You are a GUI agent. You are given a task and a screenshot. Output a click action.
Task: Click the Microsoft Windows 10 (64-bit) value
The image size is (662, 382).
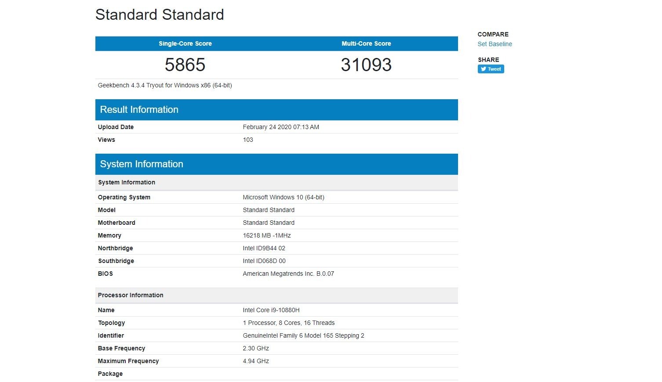tap(284, 197)
